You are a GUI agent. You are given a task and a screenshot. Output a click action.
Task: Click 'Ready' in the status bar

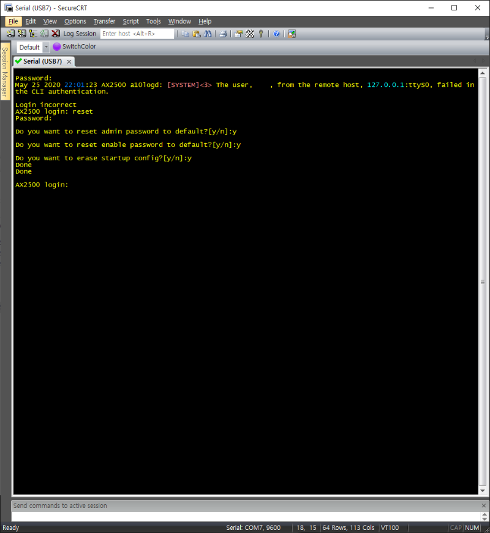coord(11,527)
